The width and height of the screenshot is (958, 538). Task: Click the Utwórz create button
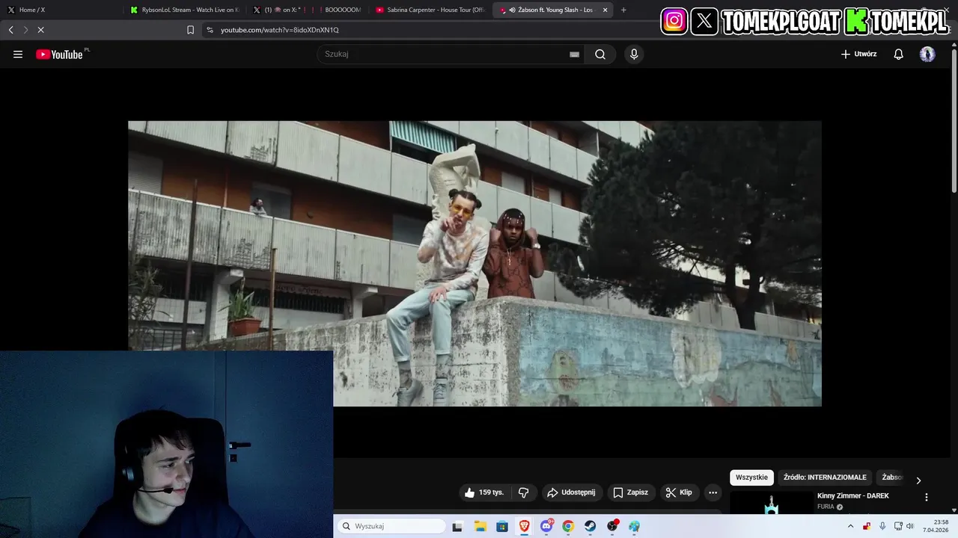(x=858, y=54)
